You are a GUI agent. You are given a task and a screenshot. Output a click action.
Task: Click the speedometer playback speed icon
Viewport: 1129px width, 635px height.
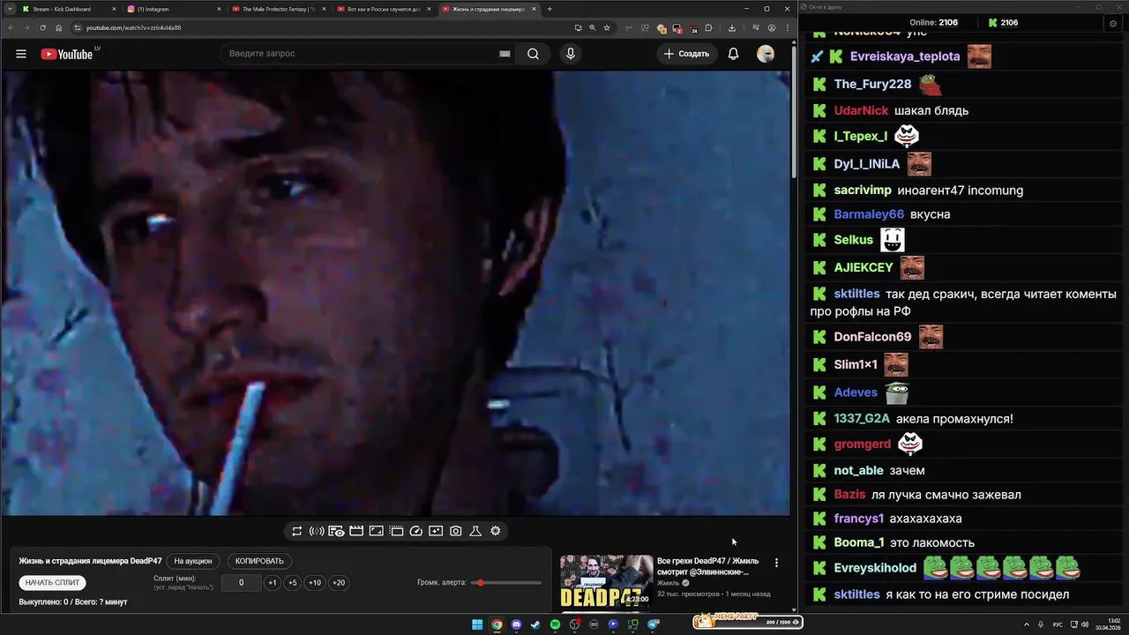[x=416, y=531]
